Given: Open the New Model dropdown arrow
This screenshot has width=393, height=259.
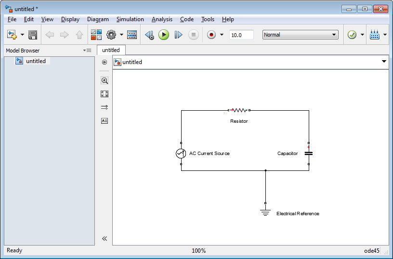Looking at the screenshot, I should point(22,35).
